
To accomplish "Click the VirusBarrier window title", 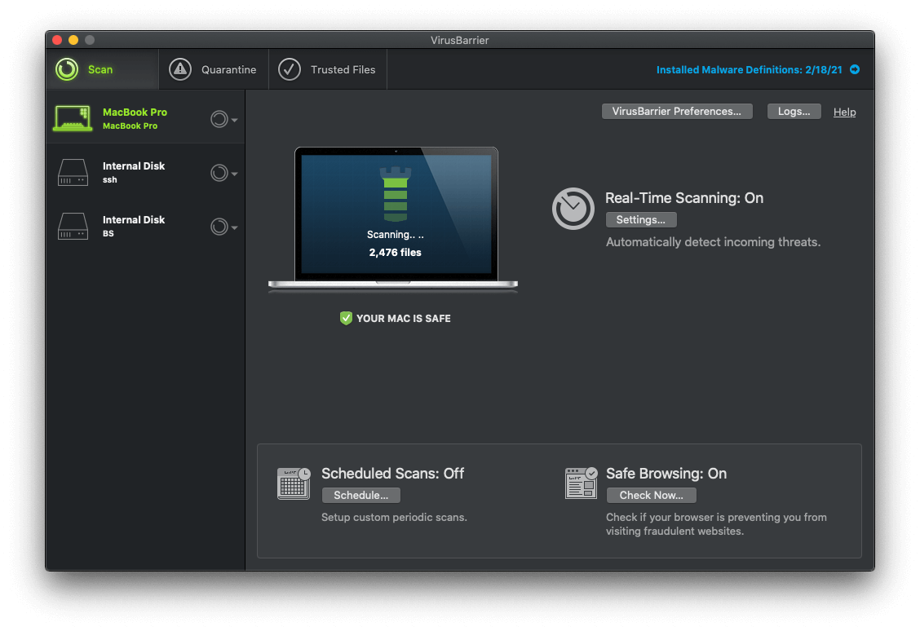I will click(x=459, y=41).
